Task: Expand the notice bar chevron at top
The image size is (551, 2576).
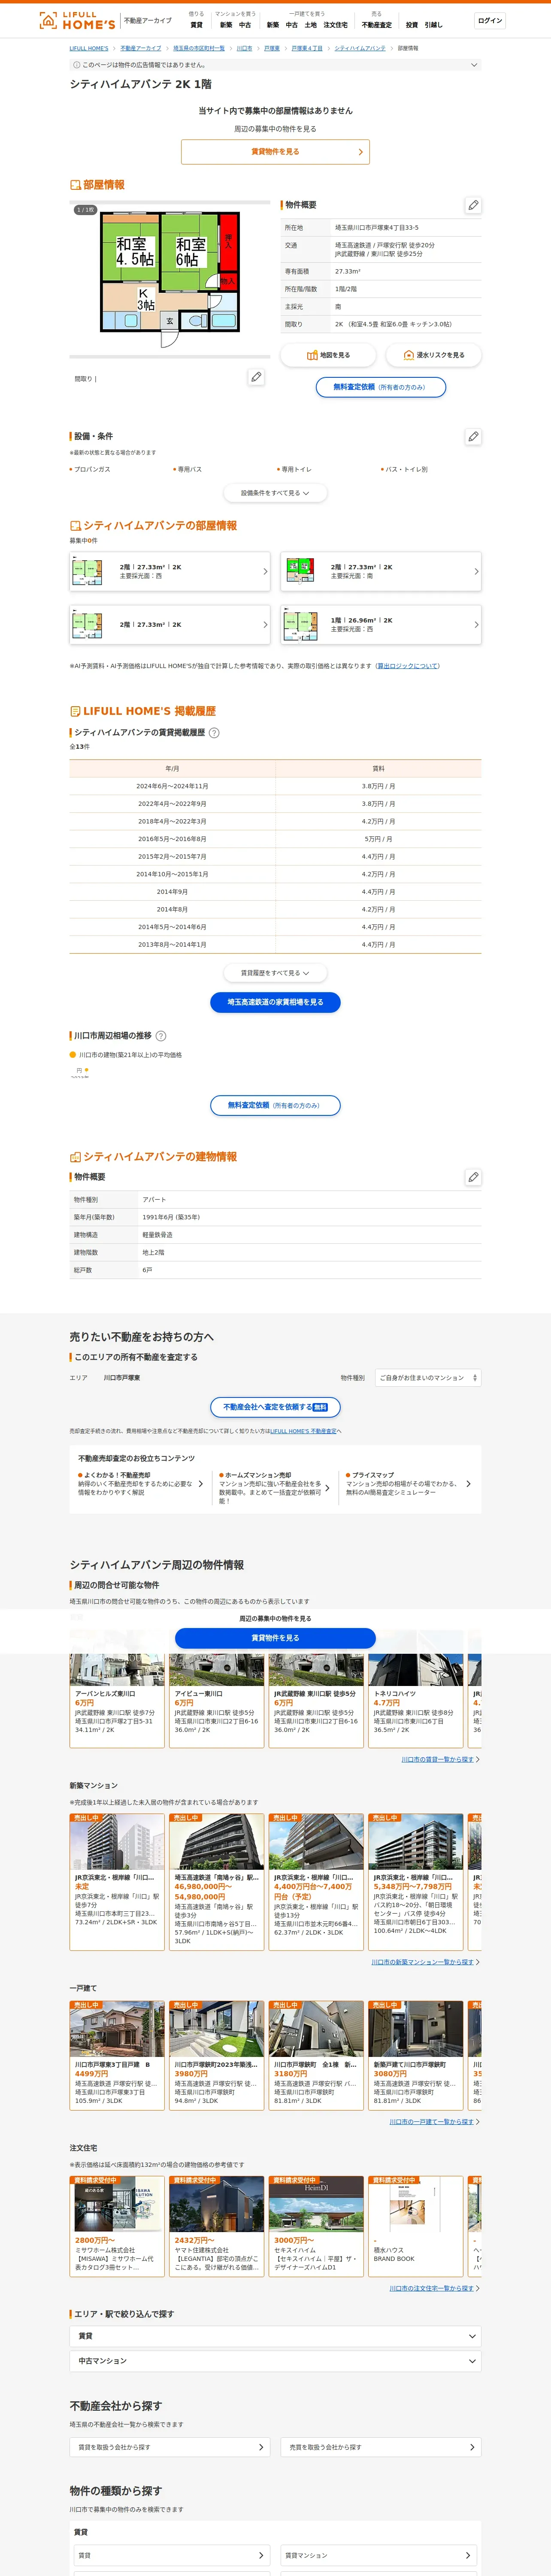Action: pyautogui.click(x=474, y=65)
